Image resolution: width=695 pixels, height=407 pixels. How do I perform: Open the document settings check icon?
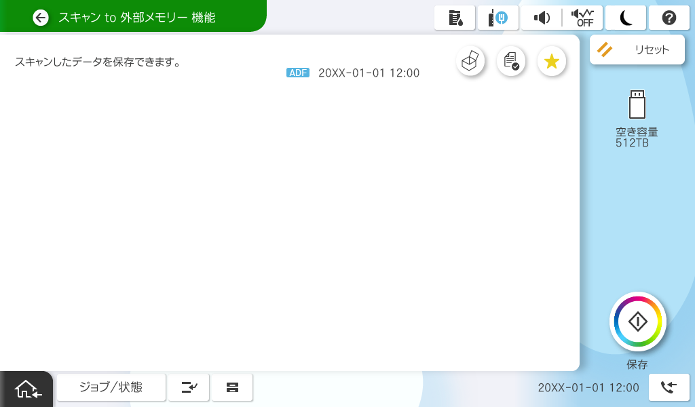pyautogui.click(x=511, y=62)
